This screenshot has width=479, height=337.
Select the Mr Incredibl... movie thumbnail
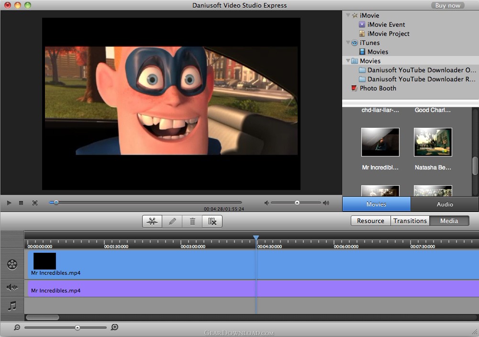(x=380, y=142)
